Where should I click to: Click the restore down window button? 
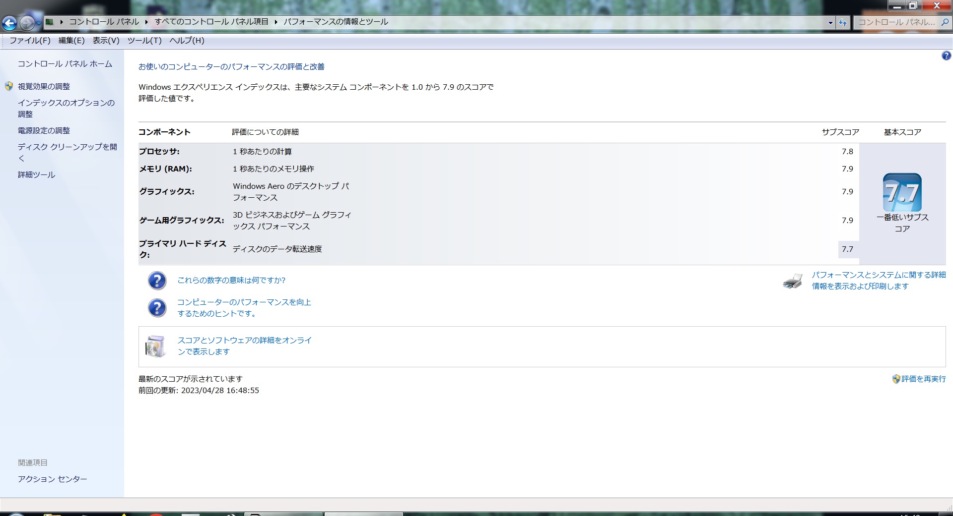click(913, 5)
